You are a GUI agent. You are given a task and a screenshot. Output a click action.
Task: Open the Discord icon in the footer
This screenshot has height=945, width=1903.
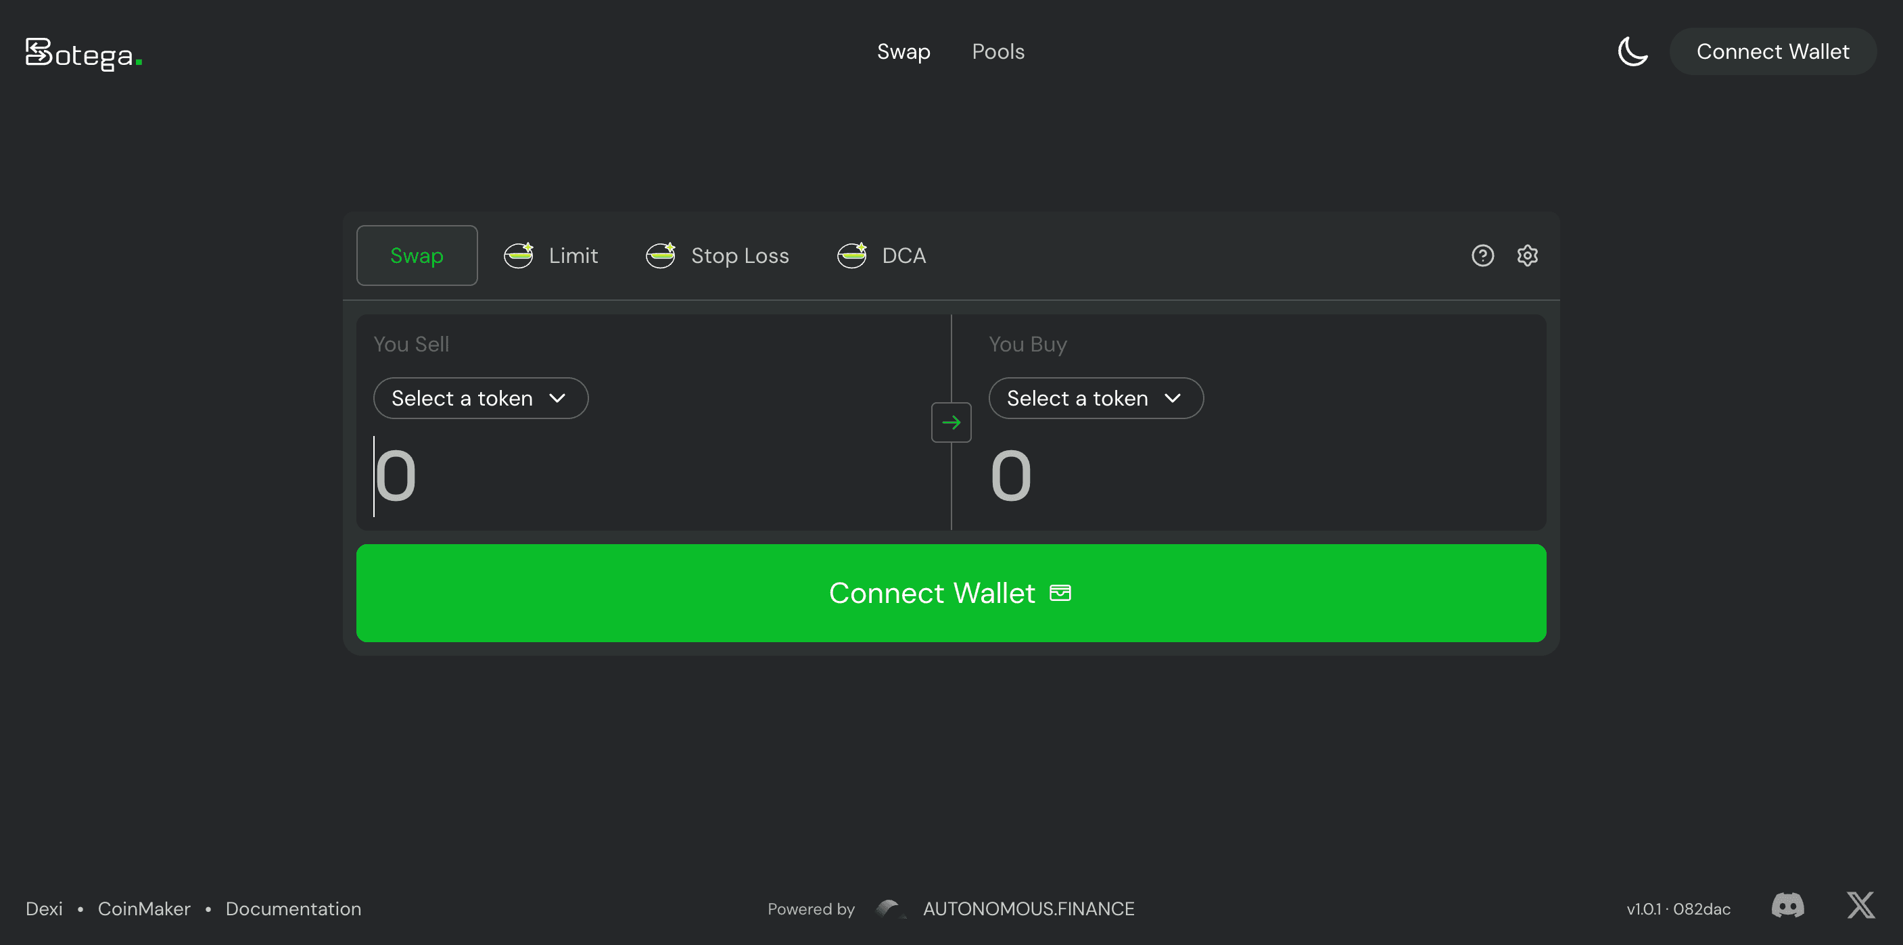tap(1787, 906)
